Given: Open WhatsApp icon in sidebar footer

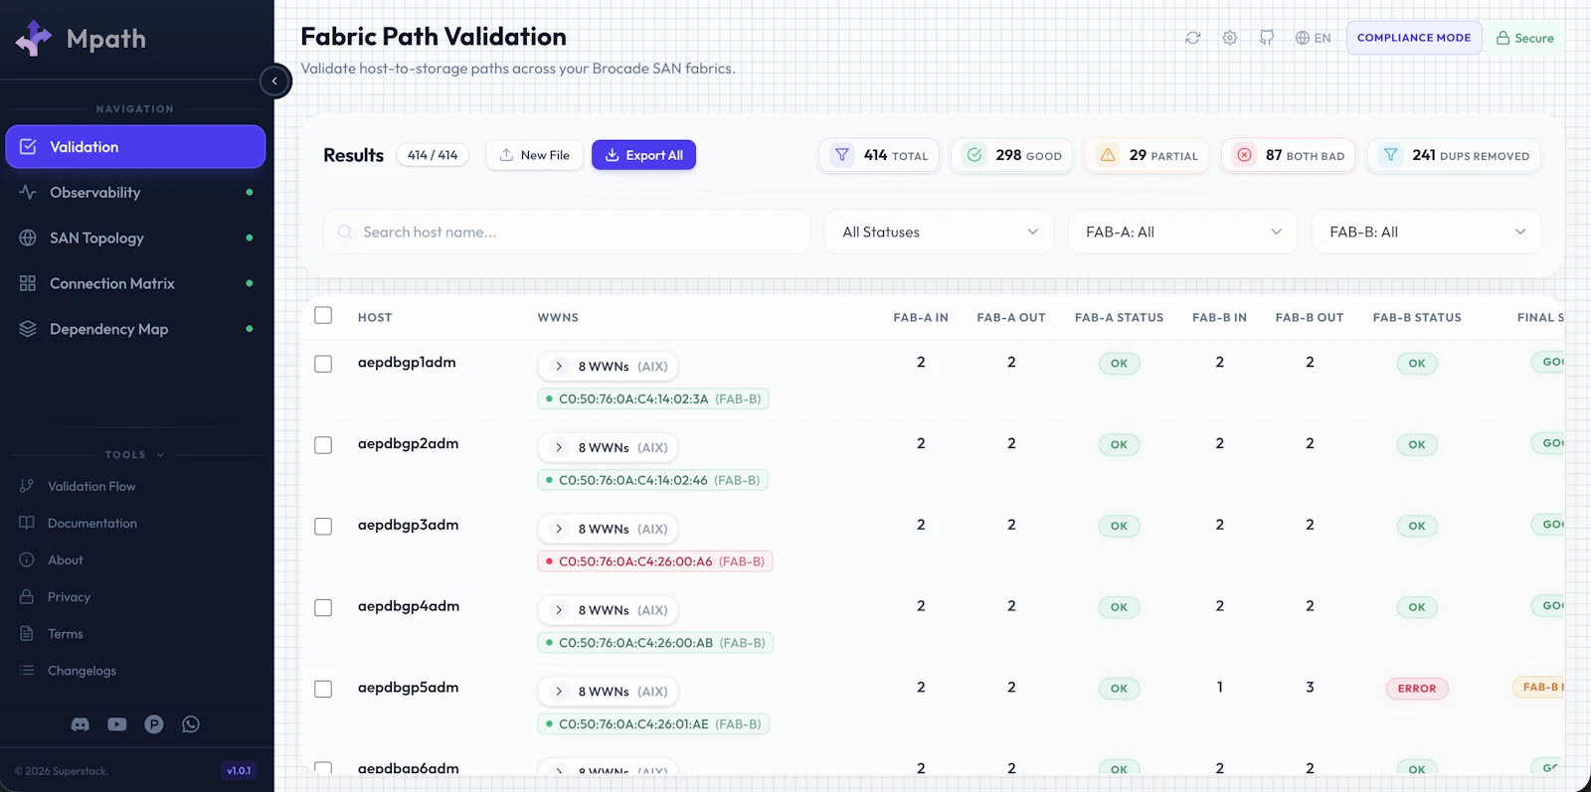Looking at the screenshot, I should (191, 724).
